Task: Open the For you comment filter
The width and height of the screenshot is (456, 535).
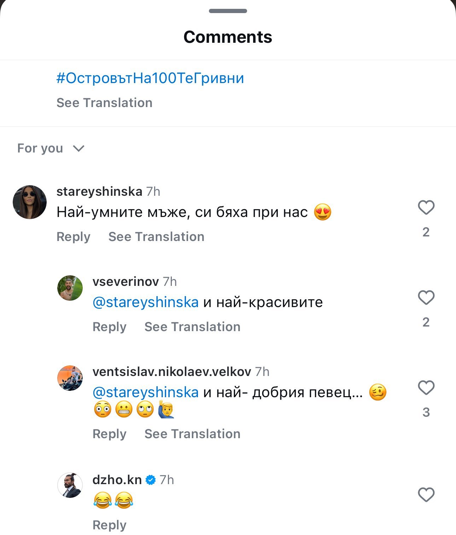Action: (40, 148)
